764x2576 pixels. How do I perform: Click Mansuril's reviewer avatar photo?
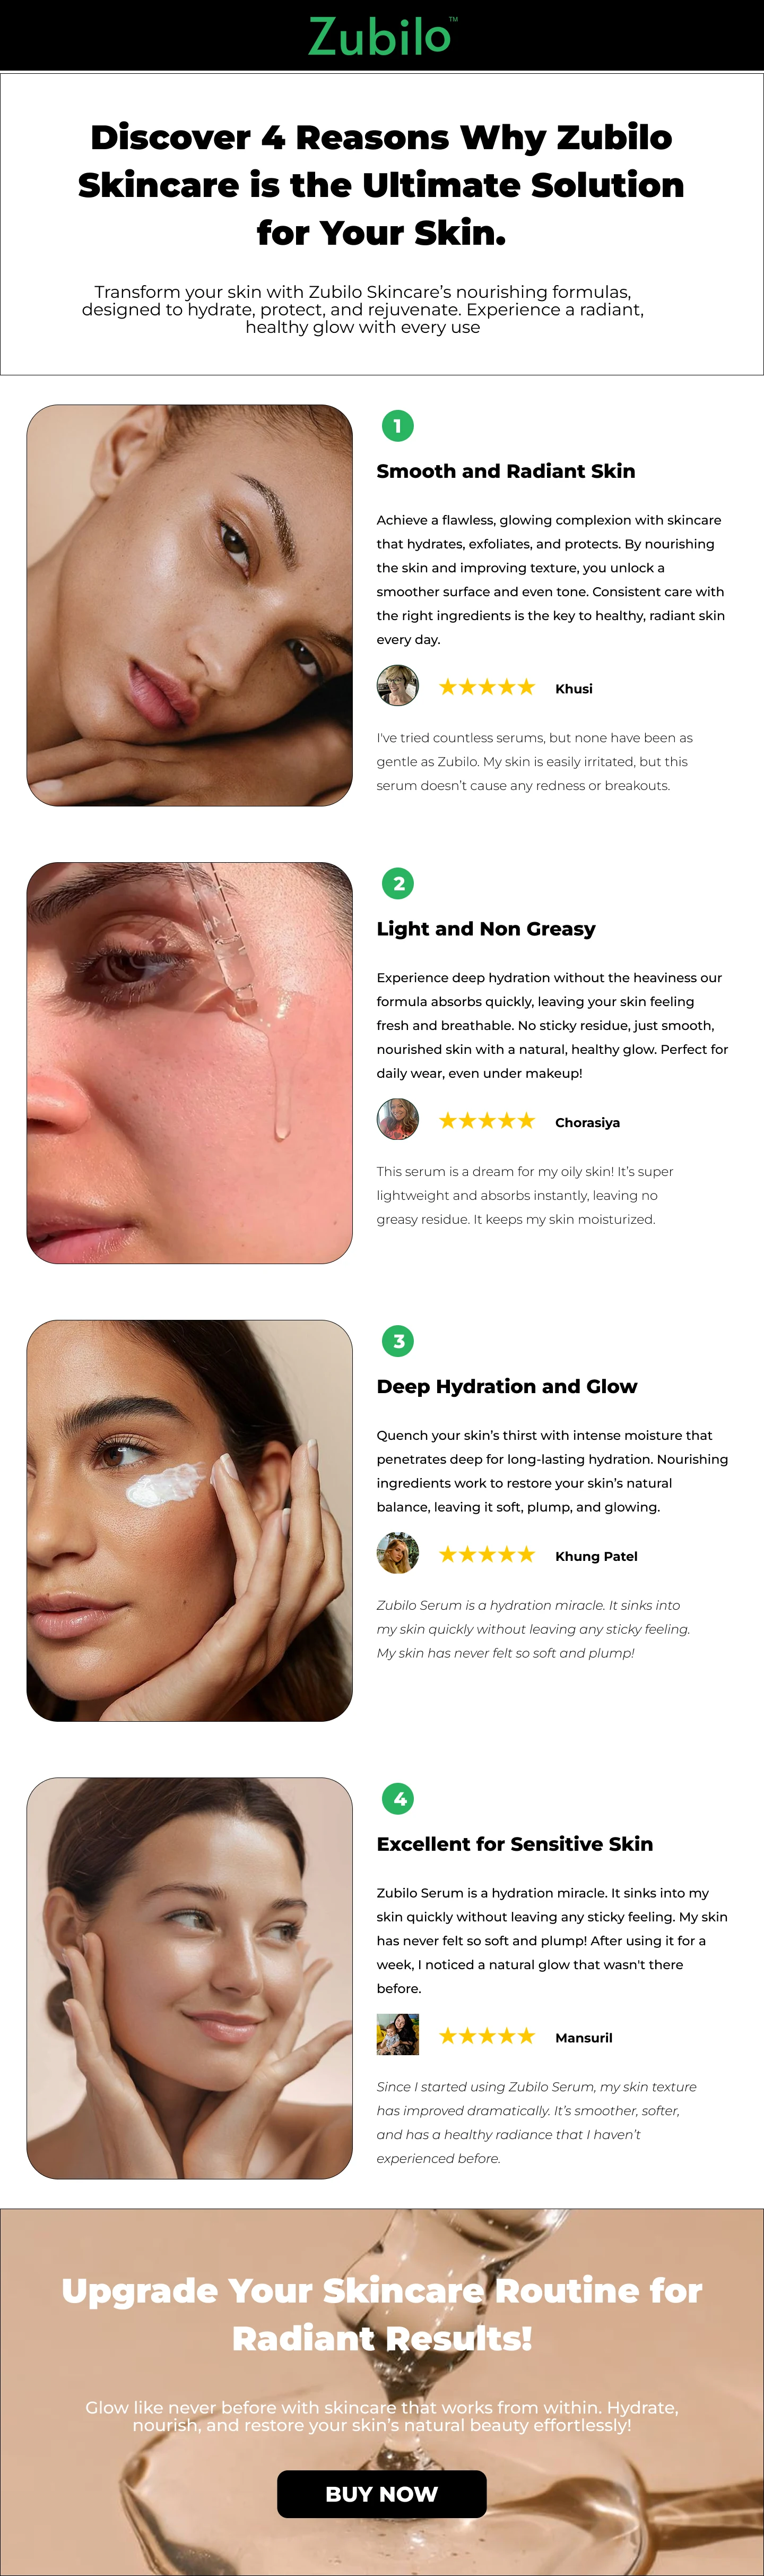397,2035
